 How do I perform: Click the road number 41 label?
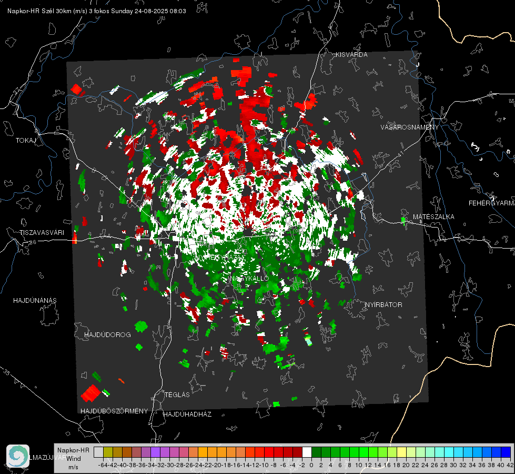(x=400, y=154)
